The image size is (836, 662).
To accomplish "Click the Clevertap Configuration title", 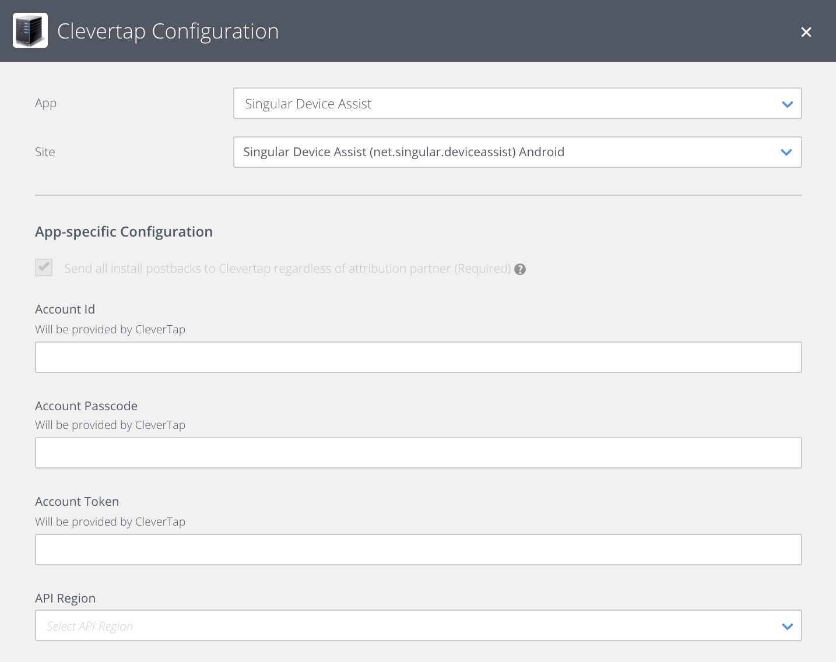I will [167, 31].
